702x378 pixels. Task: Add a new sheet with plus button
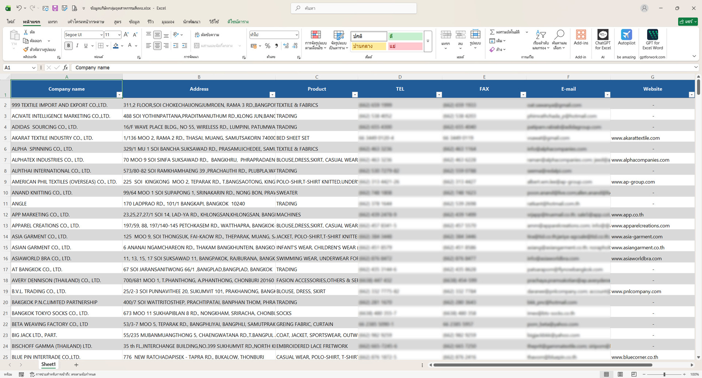(x=76, y=365)
